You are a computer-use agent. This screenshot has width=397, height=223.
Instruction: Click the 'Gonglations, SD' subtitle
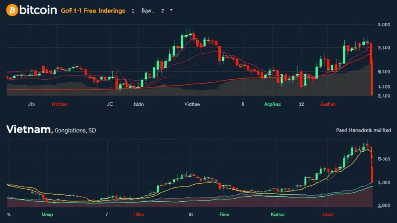point(75,130)
